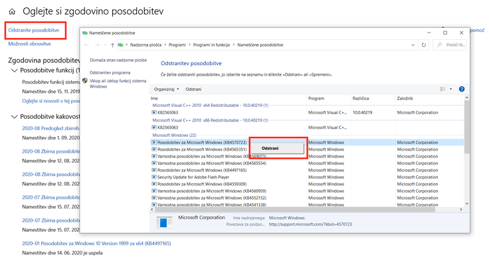Sort by the Različica column header

tap(373, 98)
